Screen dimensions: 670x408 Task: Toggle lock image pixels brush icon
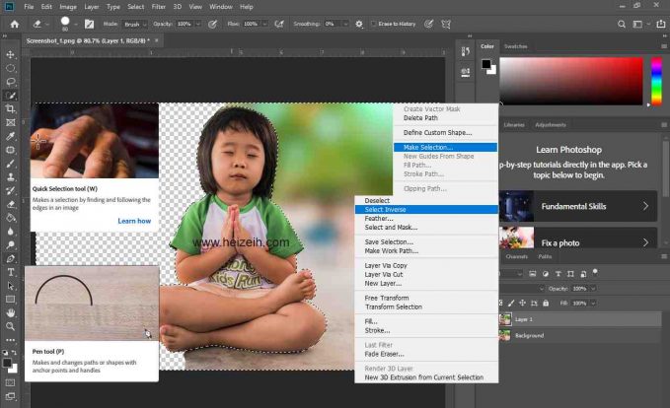[511, 303]
